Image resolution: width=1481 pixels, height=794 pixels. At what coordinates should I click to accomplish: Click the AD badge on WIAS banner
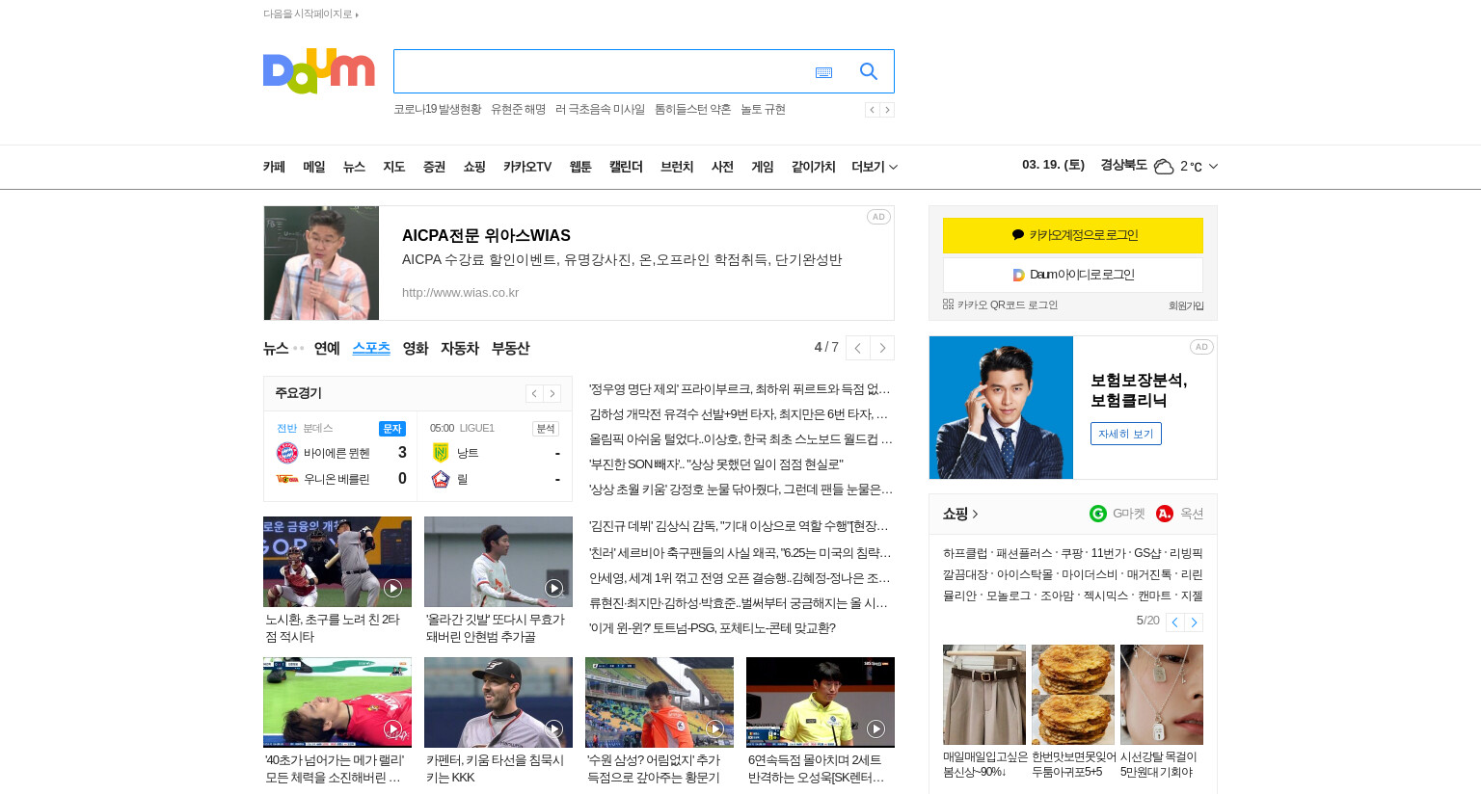tap(878, 217)
